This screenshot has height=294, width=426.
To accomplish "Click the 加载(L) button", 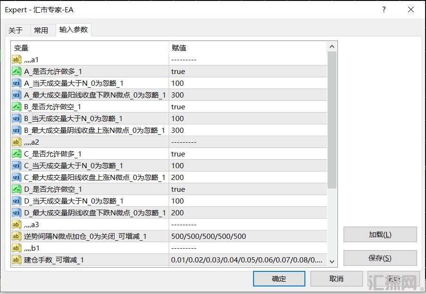I will tap(380, 235).
